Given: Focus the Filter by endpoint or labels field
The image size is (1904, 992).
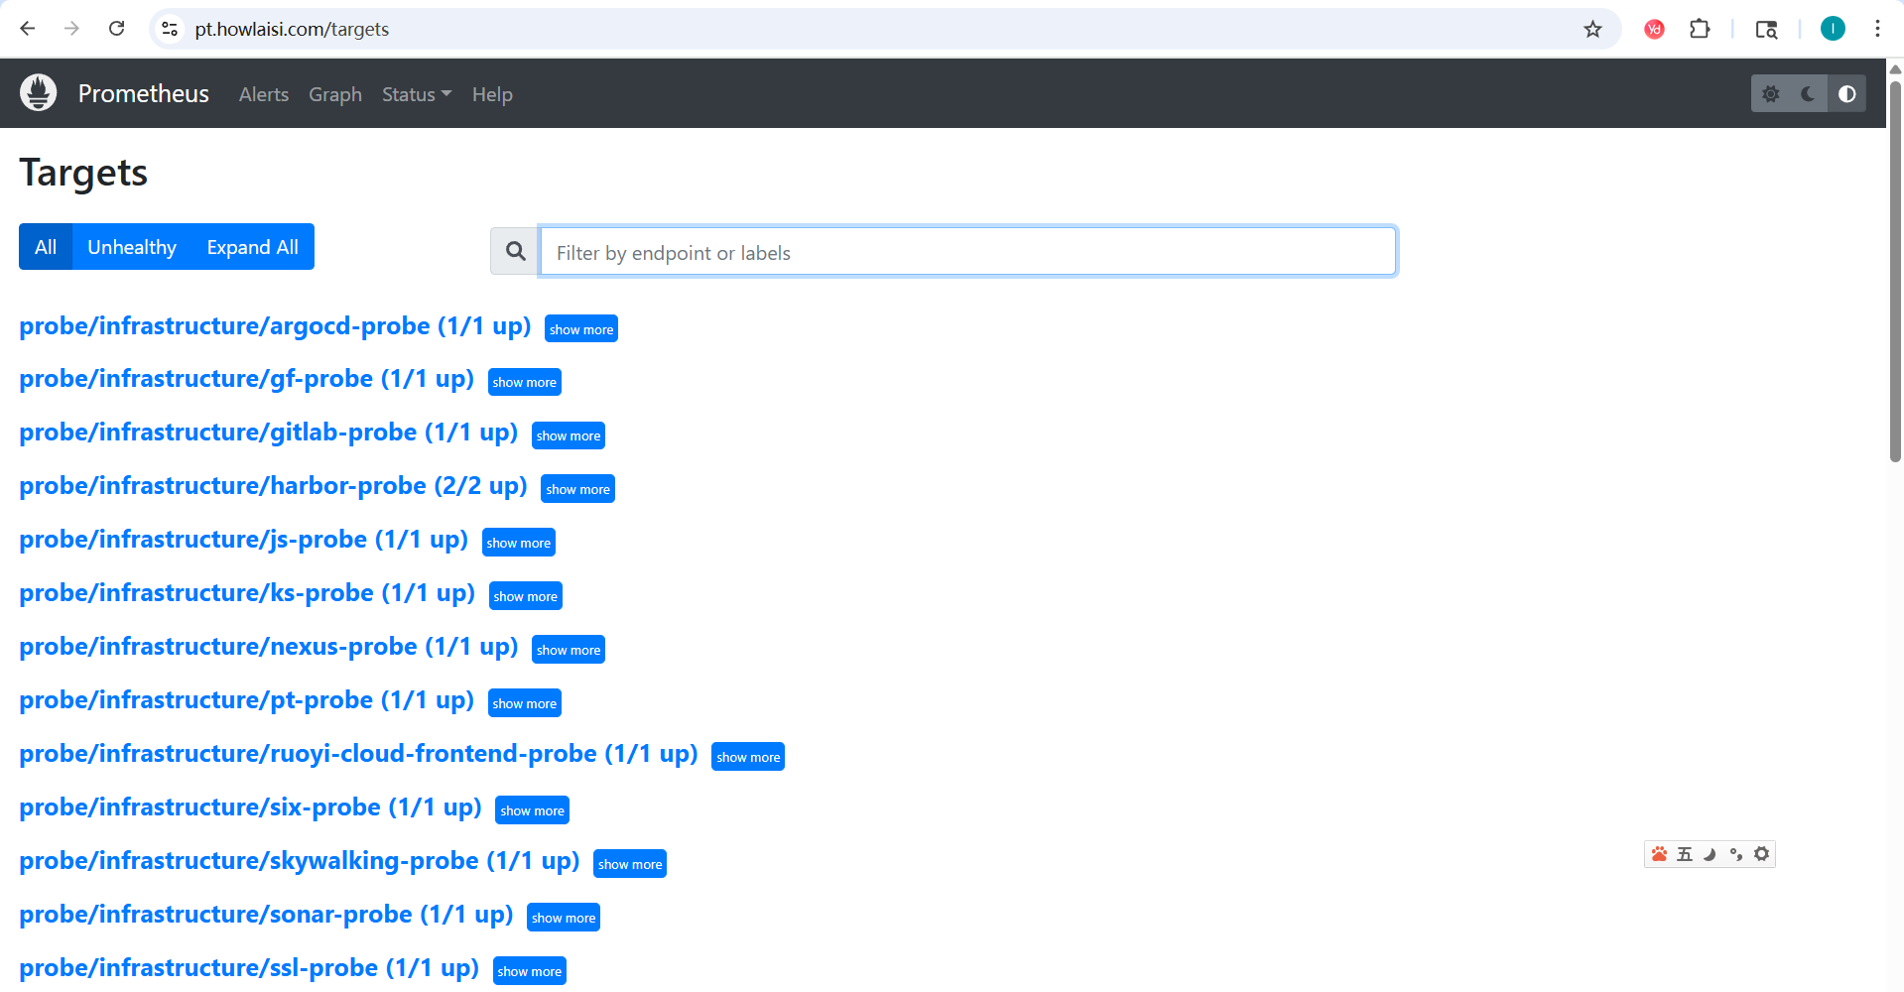Looking at the screenshot, I should tap(967, 252).
